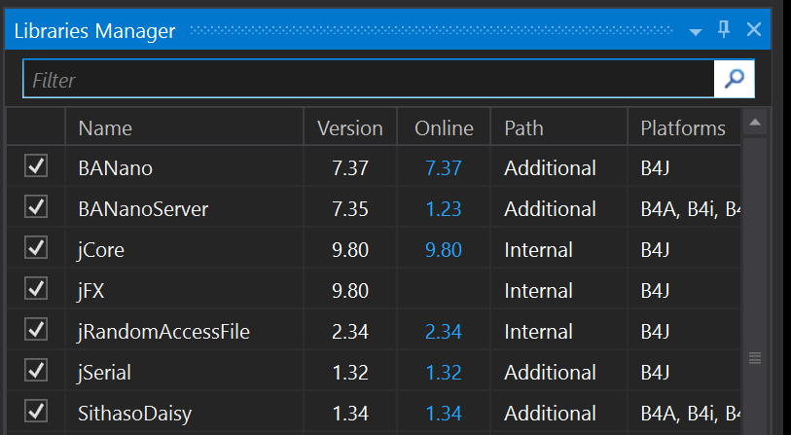Sort by the Path column header
The height and width of the screenshot is (435, 791).
point(523,127)
